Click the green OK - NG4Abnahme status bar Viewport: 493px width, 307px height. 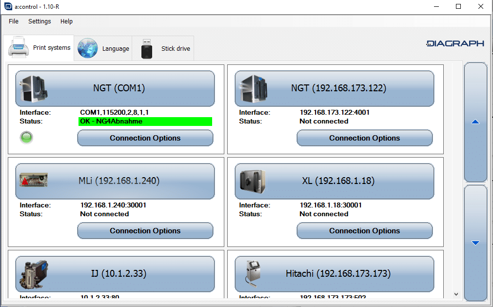point(145,122)
